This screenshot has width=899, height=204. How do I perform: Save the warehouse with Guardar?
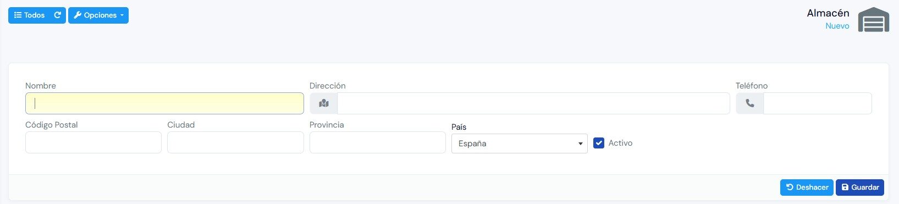pos(860,188)
